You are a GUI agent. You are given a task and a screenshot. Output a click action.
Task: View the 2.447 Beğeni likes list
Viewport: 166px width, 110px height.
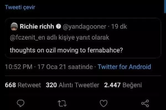tap(123, 85)
